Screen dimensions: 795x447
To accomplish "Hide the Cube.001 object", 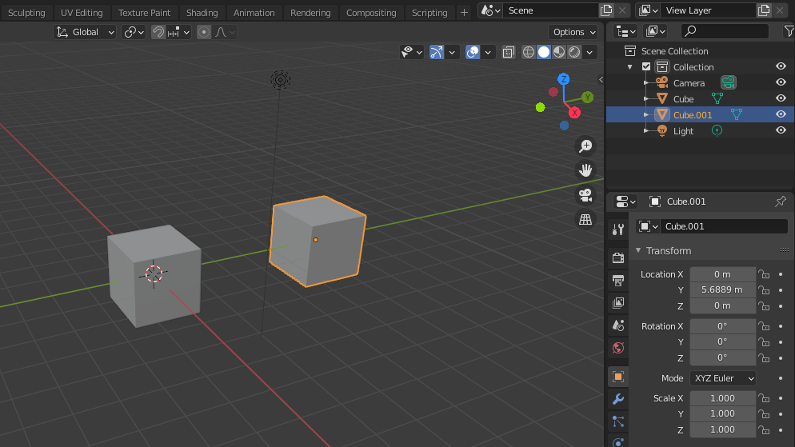I will coord(781,114).
